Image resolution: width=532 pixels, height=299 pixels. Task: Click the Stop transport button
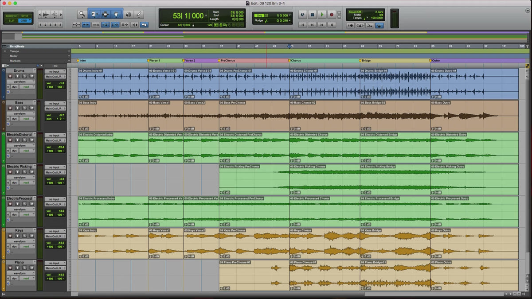[x=312, y=15]
